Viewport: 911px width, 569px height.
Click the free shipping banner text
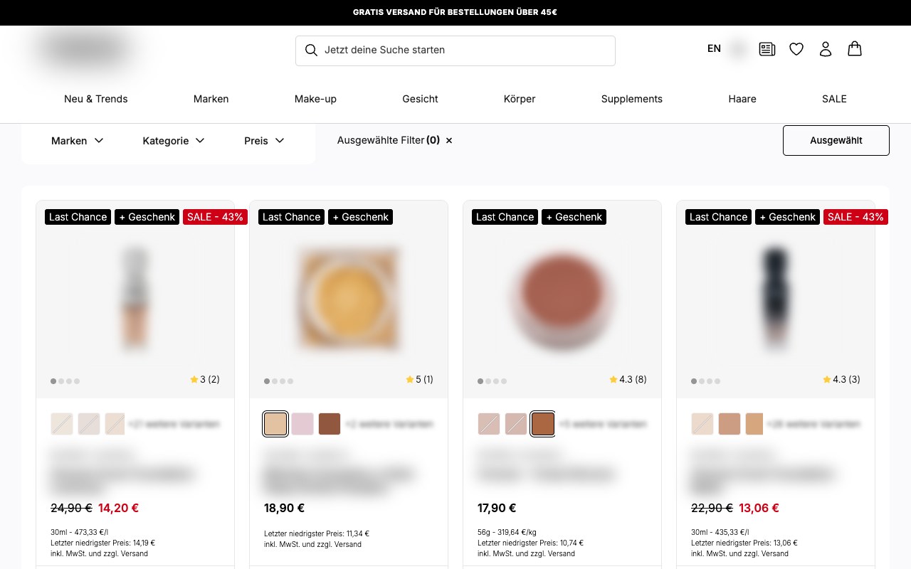point(455,12)
